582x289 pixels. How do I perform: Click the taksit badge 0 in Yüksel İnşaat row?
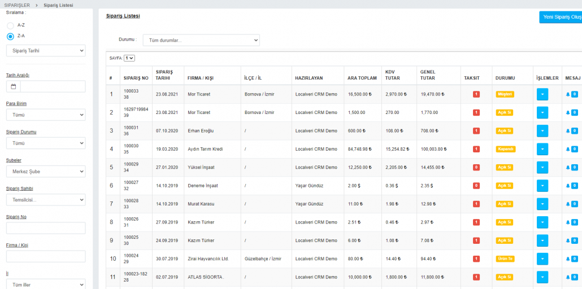[476, 167]
